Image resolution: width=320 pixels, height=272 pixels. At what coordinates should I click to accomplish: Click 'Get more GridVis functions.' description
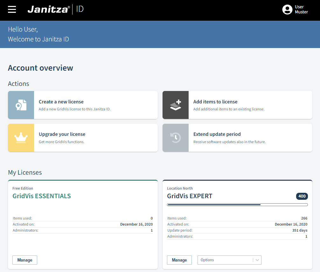(x=61, y=142)
